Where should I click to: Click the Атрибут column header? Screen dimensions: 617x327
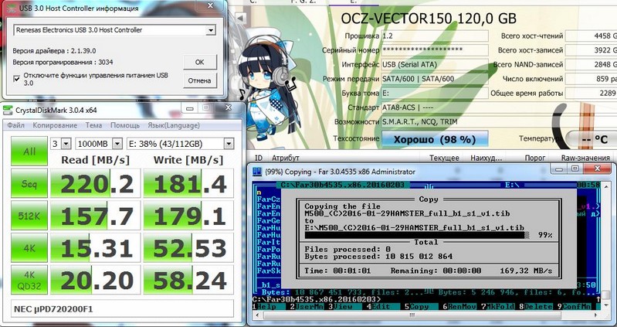pos(286,158)
